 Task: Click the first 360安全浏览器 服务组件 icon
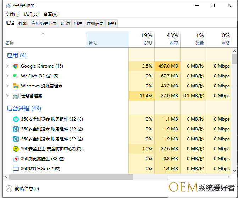tap(16, 119)
